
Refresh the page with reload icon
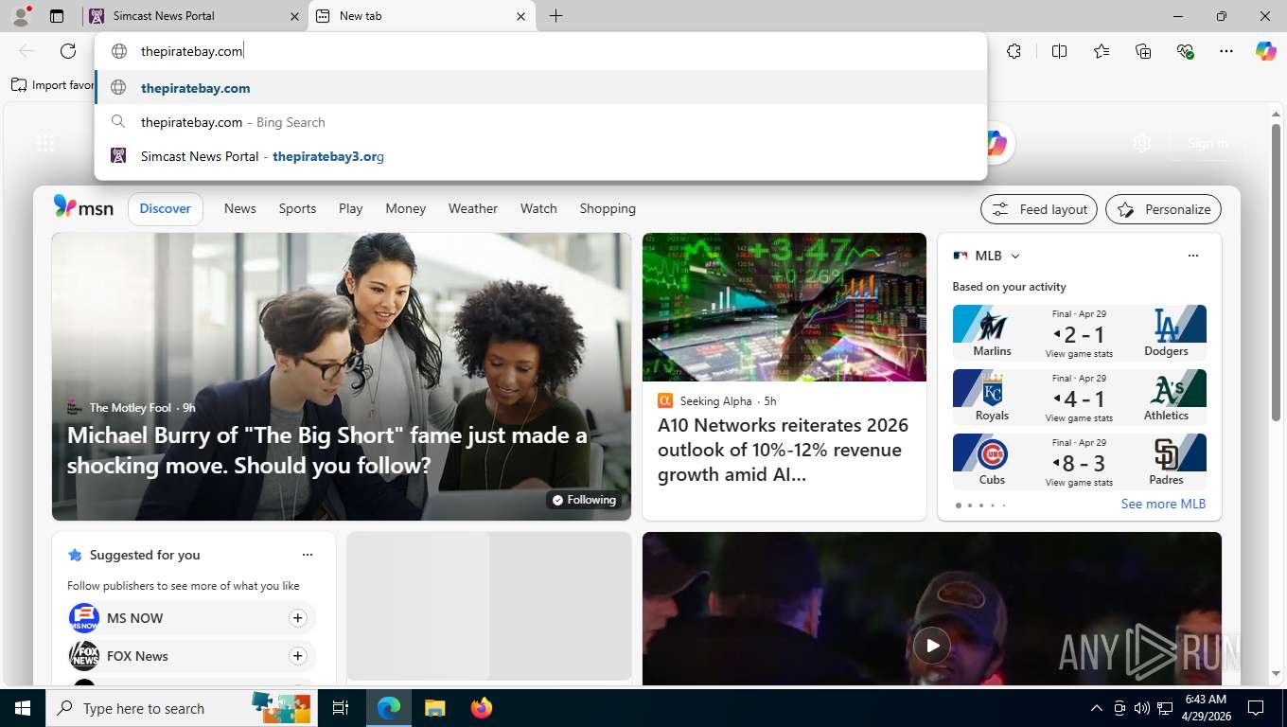[x=68, y=51]
